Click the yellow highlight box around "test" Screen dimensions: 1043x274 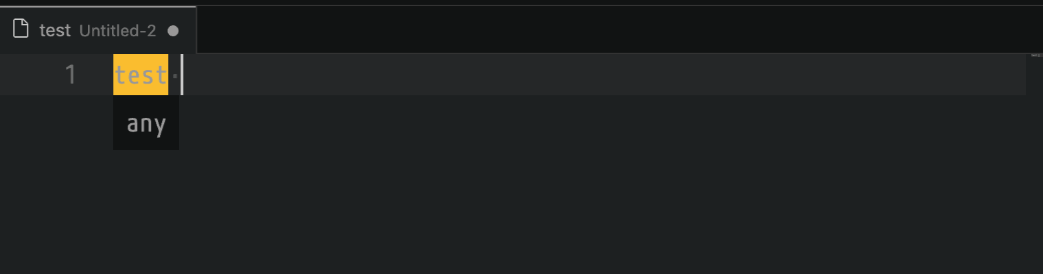(x=141, y=75)
